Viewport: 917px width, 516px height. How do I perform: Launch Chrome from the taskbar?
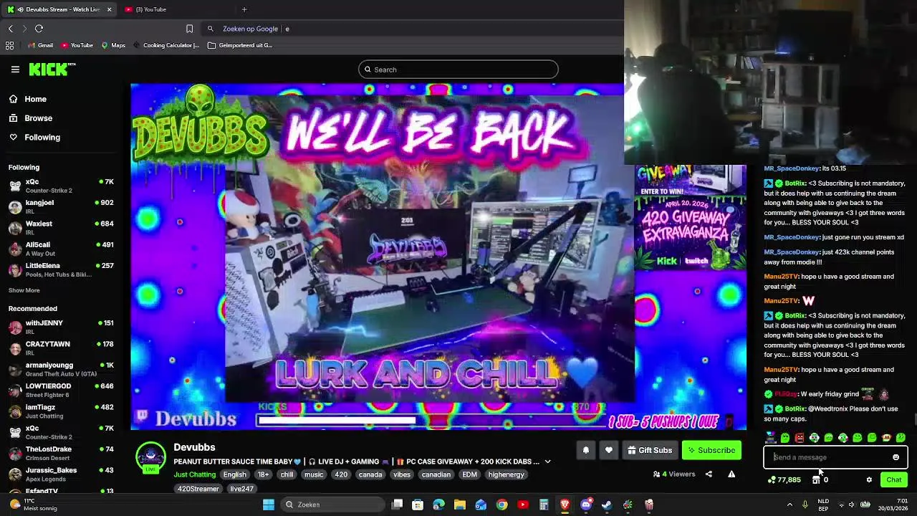pyautogui.click(x=501, y=505)
